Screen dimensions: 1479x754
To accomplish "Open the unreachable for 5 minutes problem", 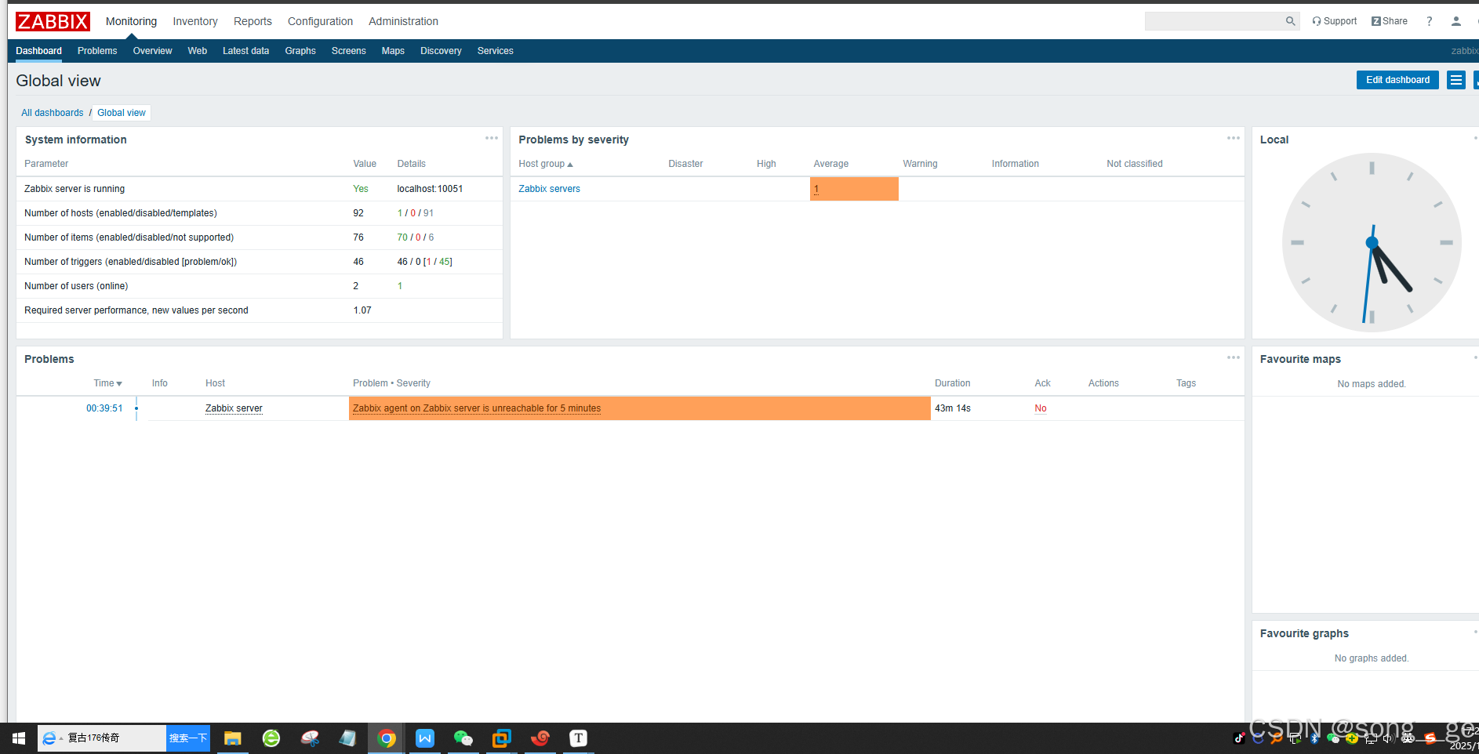I will [x=477, y=408].
